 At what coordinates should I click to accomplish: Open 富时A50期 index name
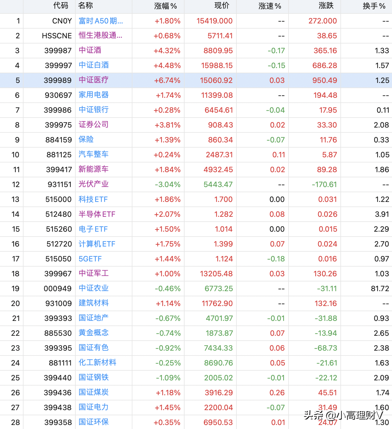coord(101,21)
